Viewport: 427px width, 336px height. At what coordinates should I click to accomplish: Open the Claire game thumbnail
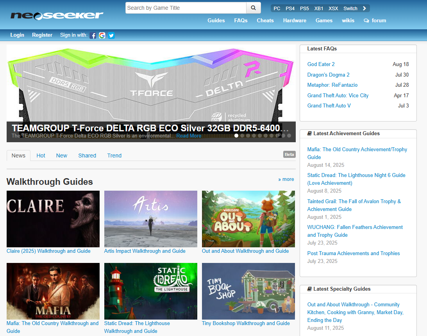[x=53, y=219]
